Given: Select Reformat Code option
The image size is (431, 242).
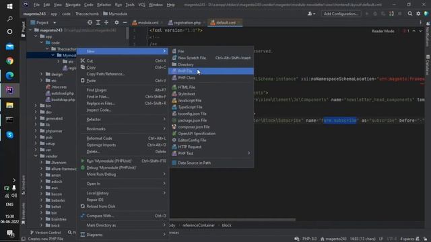Looking at the screenshot, I should pyautogui.click(x=123, y=138).
